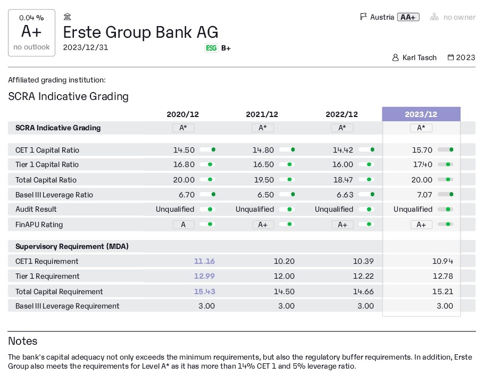Click the Total Capital Ratio row label
484x383 pixels.
point(46,180)
